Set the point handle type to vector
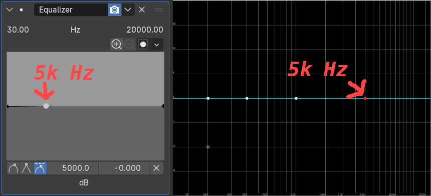Viewport: 431px width, 196px height. tap(27, 168)
